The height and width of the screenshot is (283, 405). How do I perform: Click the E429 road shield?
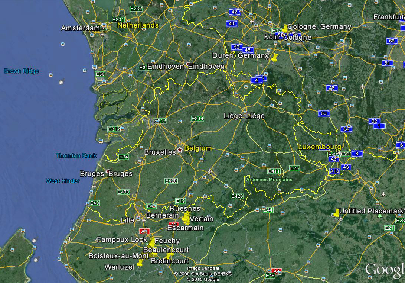[x=171, y=181]
